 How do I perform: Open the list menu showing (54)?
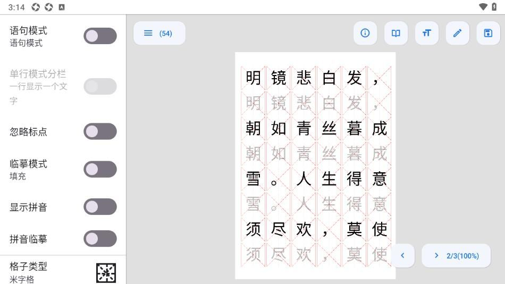pos(159,33)
